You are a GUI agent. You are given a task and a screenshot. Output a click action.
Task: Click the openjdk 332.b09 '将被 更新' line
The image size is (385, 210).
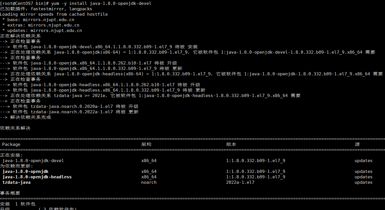tap(91, 68)
